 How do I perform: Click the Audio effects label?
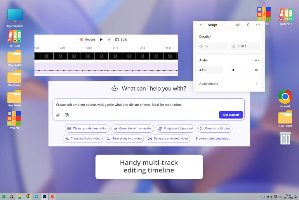point(208,84)
